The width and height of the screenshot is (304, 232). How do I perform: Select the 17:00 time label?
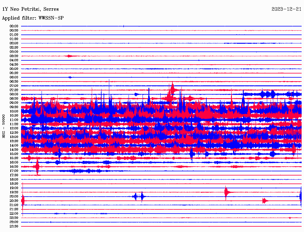pos(14,171)
